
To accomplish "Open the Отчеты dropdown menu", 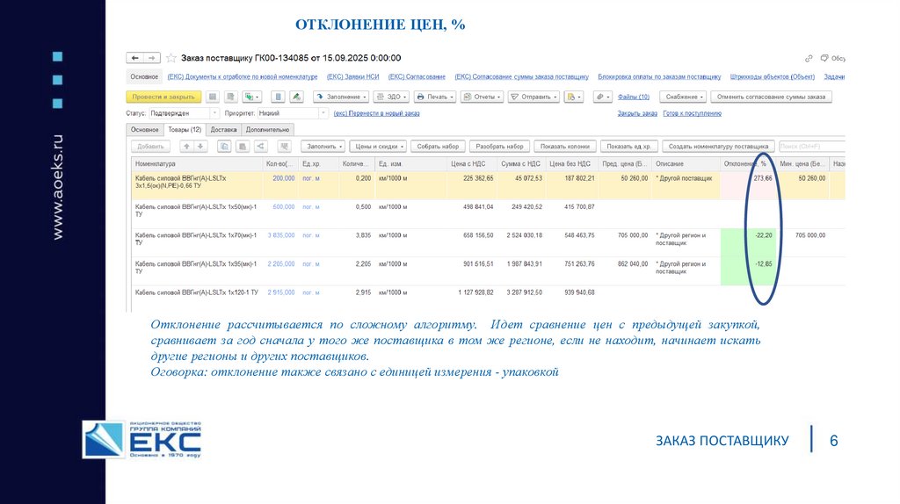I will pyautogui.click(x=483, y=97).
